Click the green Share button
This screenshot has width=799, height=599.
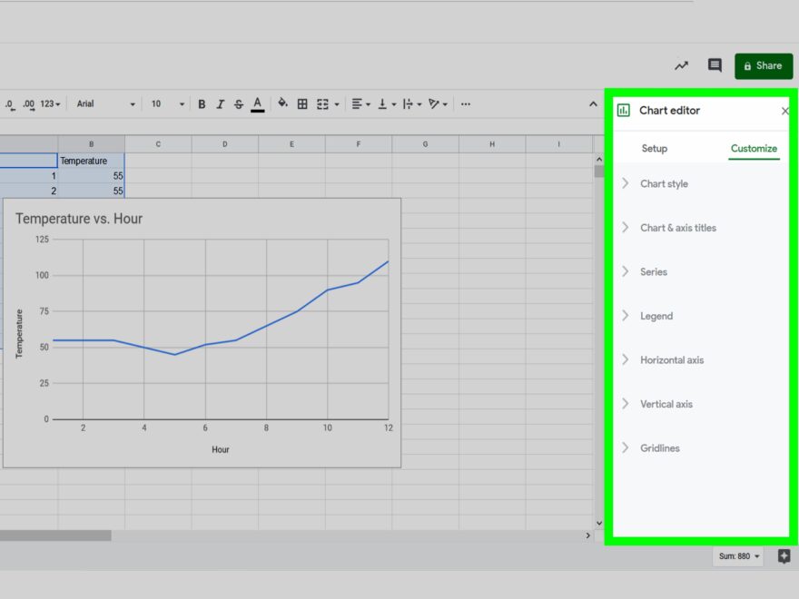click(764, 65)
